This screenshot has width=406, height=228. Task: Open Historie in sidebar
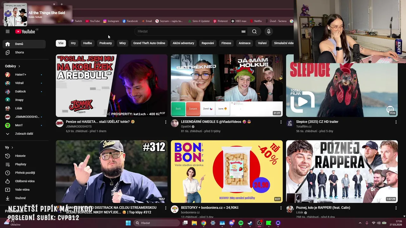point(24,156)
